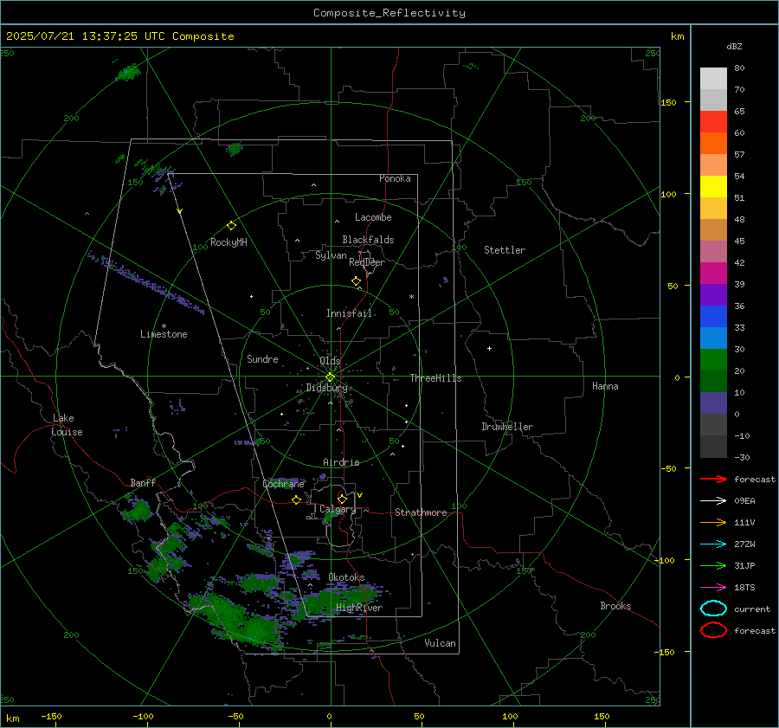Screen dimensions: 779x728
Task: Click the Composite_Reflectivity title text
Action: [x=389, y=13]
